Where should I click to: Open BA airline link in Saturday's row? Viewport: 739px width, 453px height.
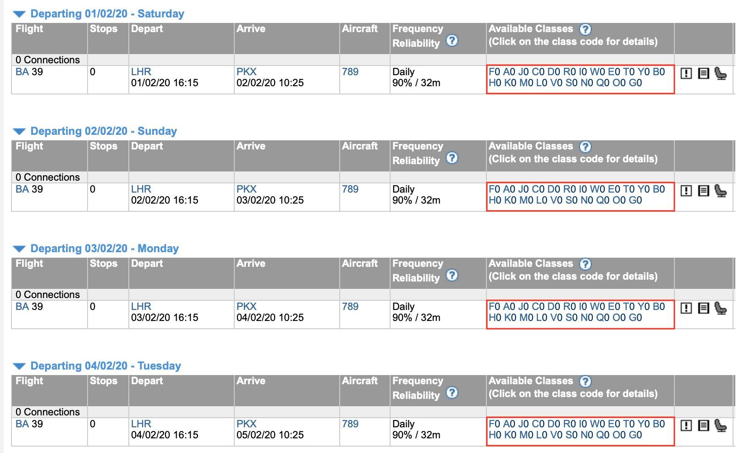pyautogui.click(x=22, y=72)
